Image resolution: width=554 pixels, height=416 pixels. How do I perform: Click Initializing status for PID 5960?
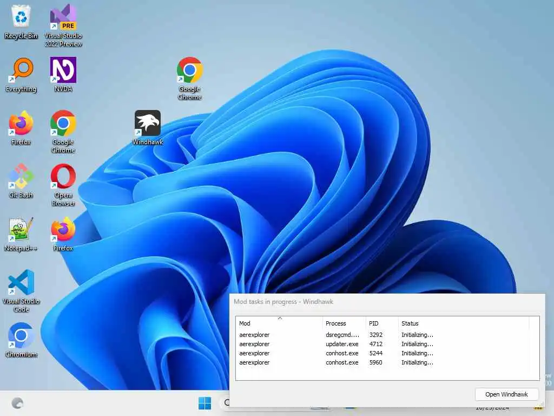tap(417, 362)
